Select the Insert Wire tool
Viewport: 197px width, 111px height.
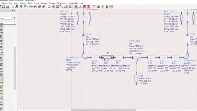click(x=62, y=7)
